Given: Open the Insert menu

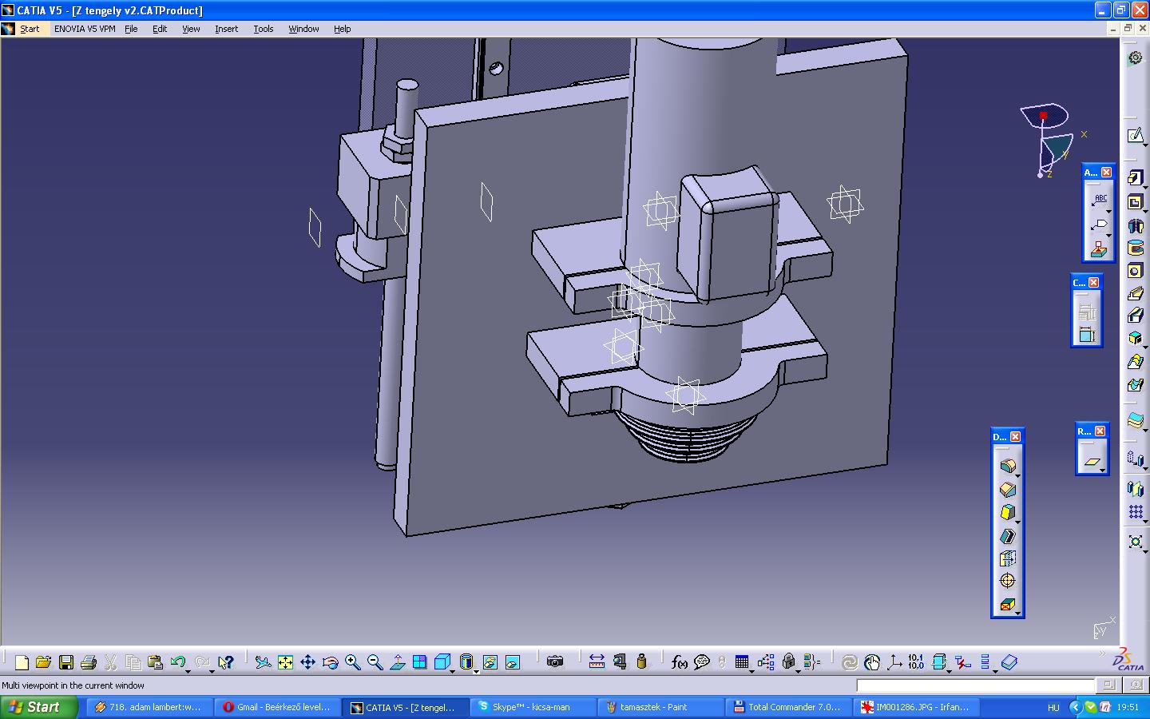Looking at the screenshot, I should 226,29.
